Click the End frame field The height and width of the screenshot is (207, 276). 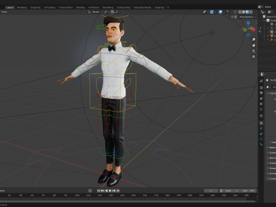coord(248,191)
